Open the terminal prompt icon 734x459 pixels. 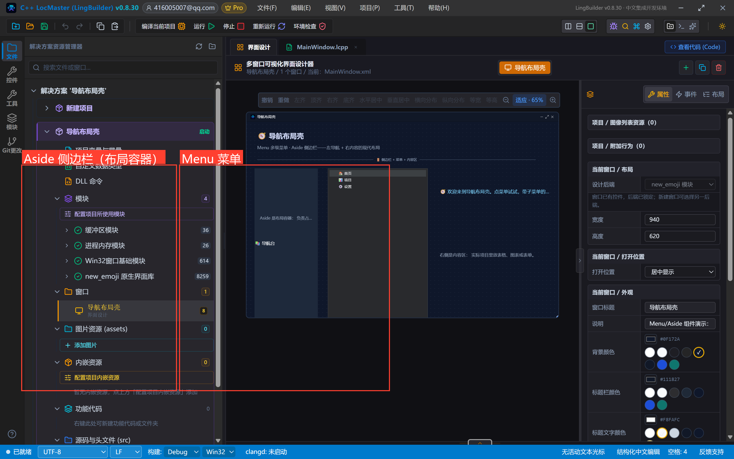tap(681, 27)
